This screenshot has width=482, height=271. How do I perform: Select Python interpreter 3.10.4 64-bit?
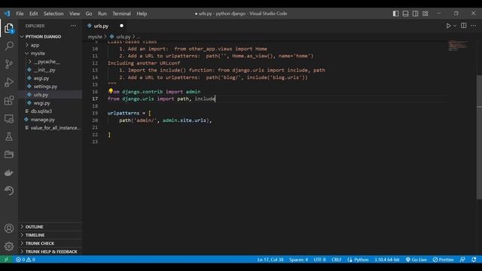[386, 260]
